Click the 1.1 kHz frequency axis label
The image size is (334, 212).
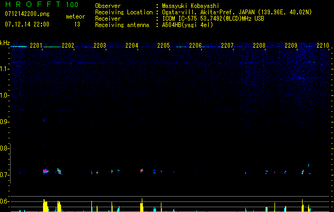(5, 69)
